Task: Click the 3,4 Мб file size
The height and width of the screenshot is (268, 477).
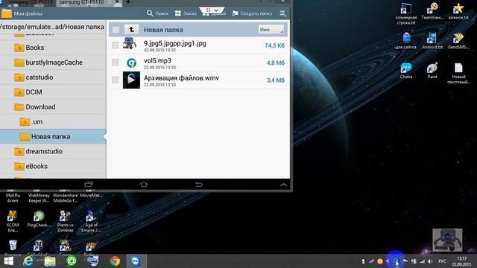Action: tap(276, 80)
